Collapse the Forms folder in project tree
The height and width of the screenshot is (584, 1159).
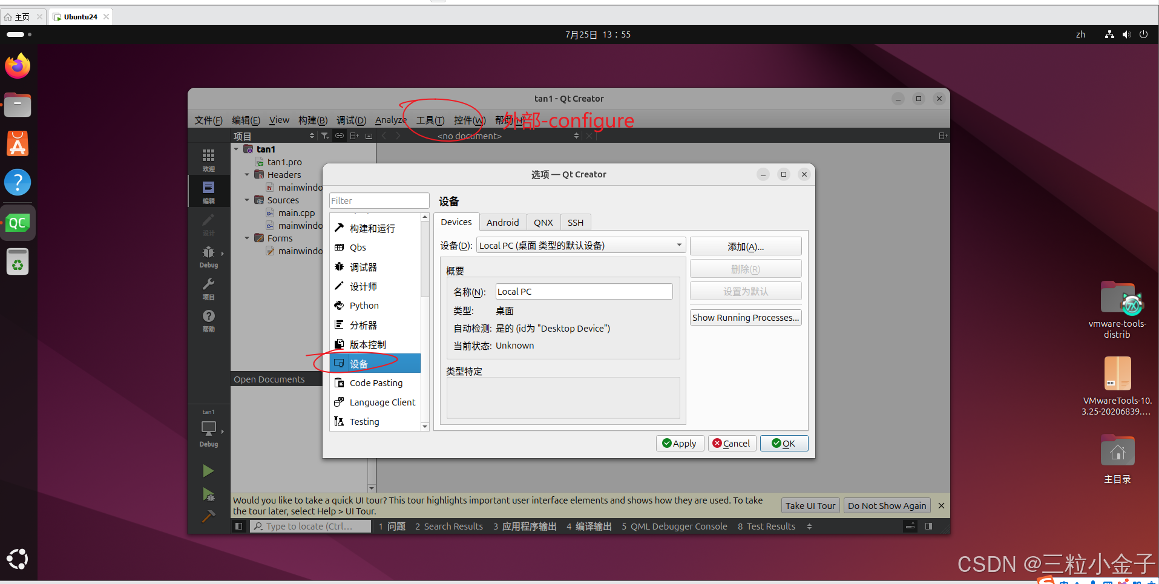click(x=247, y=238)
